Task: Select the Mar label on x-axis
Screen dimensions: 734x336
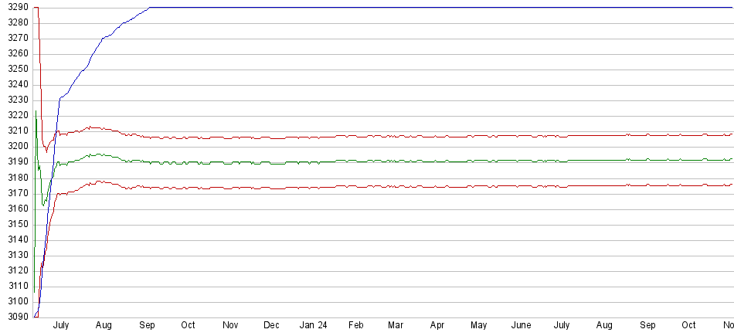Action: tap(396, 326)
